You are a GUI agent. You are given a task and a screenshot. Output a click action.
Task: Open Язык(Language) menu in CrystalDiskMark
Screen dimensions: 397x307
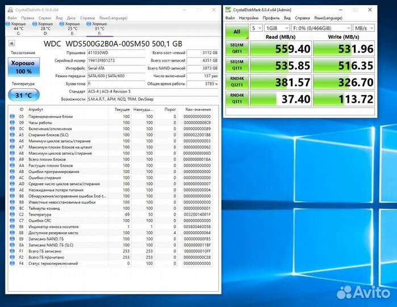point(328,18)
